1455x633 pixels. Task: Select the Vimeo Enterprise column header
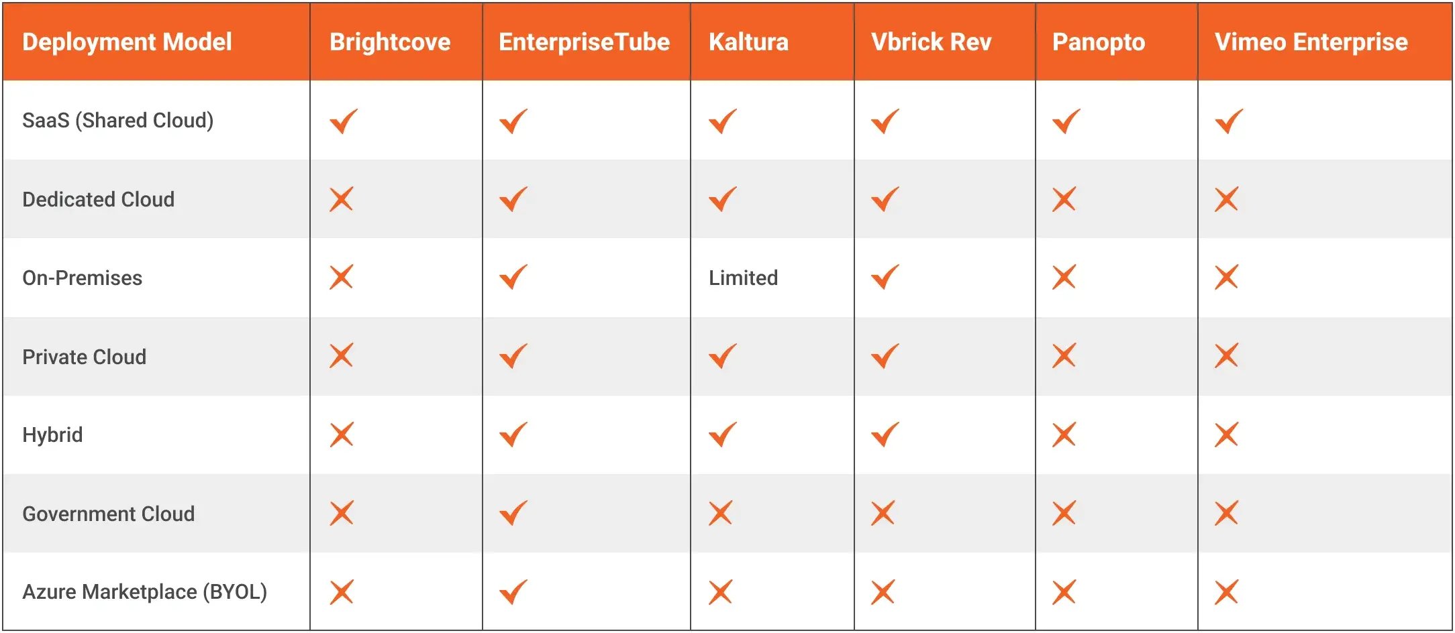(x=1311, y=42)
